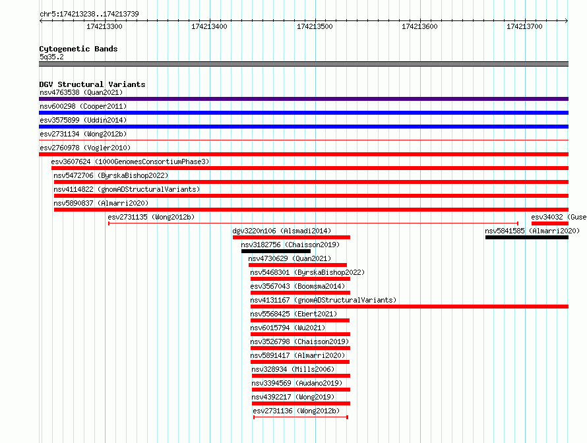587x443 pixels.
Task: Click the thin red span under esv2731135
Action: pos(313,223)
